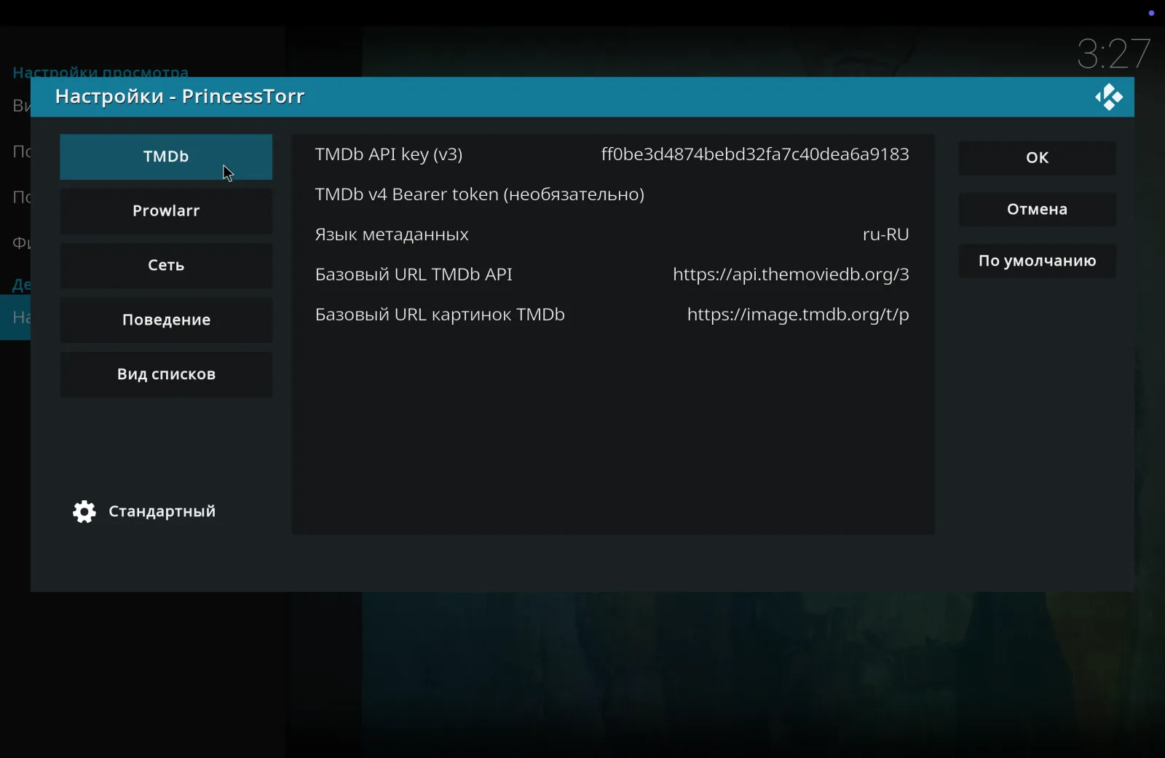Click the Настройки просмотра heading behind dialog
The width and height of the screenshot is (1165, 758).
pyautogui.click(x=100, y=71)
